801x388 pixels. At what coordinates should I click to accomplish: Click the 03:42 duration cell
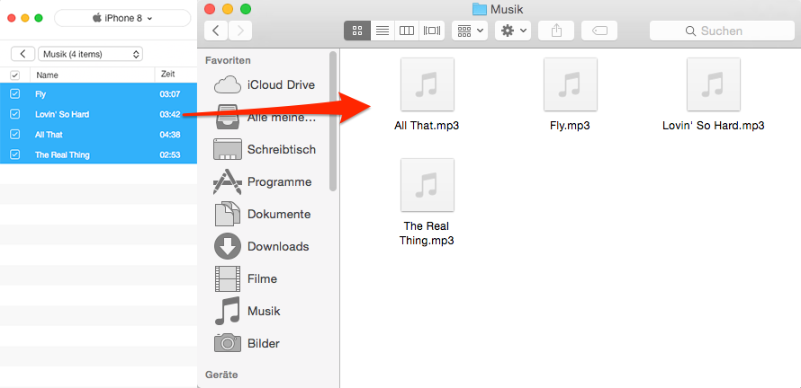[x=169, y=114]
